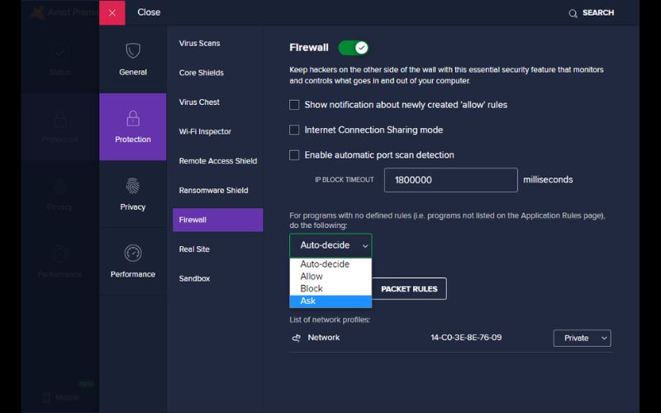Click the General shield icon
This screenshot has height=413, width=661.
133,50
